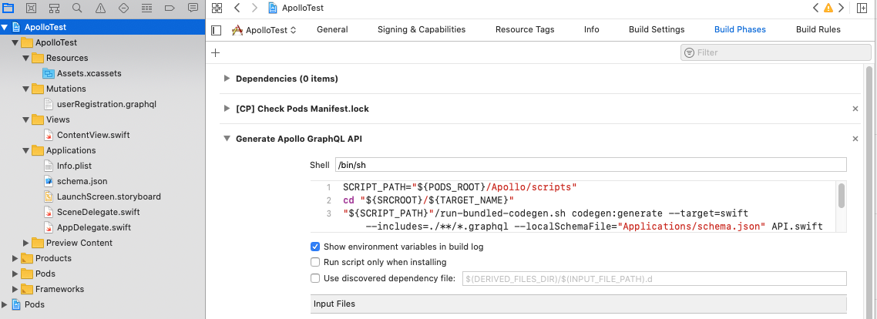This screenshot has height=319, width=877.
Task: Switch to Signing & Capabilities tab
Action: (422, 29)
